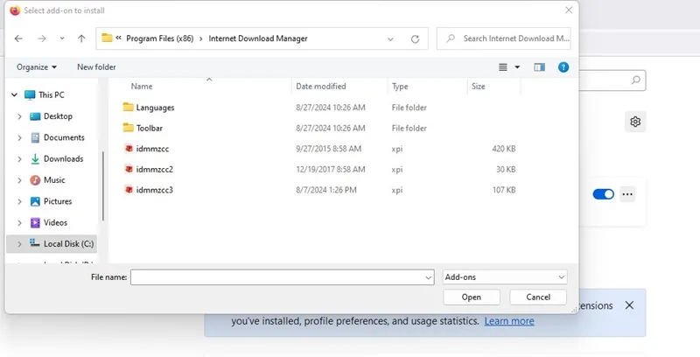
Task: Close the Select add-on dialog
Action: pyautogui.click(x=568, y=10)
